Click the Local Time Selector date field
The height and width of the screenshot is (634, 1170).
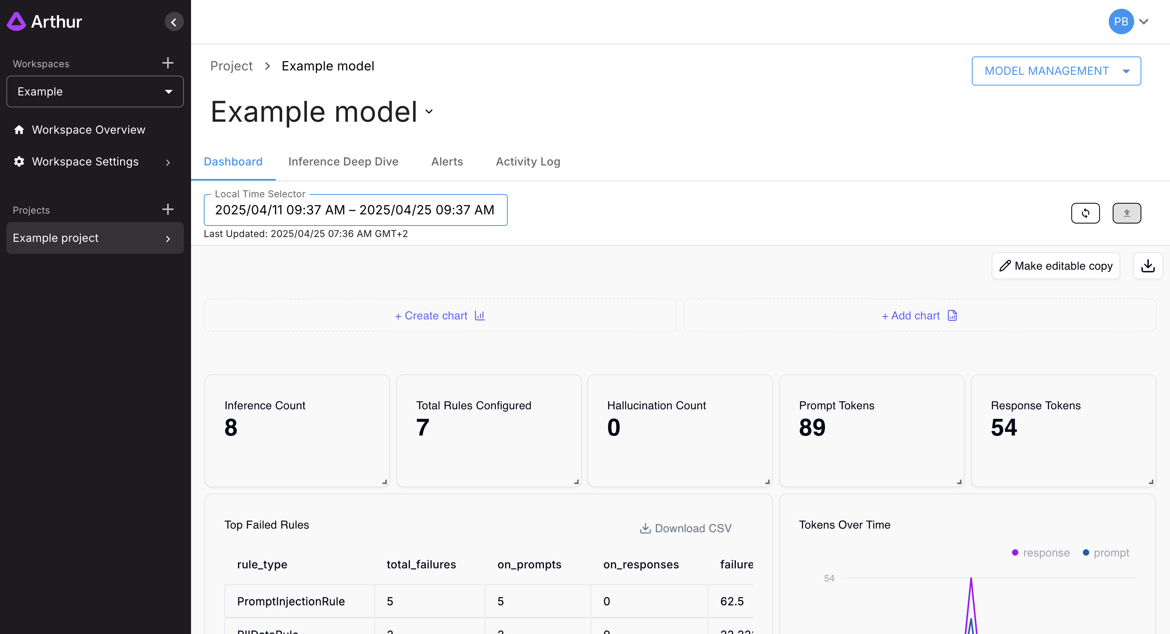[x=355, y=210]
